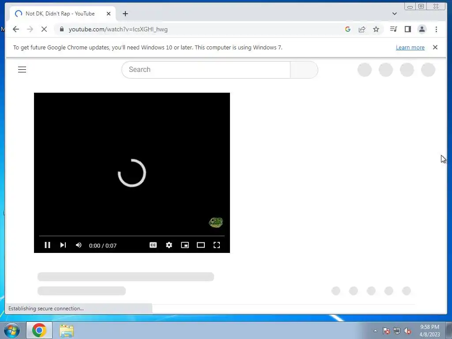The height and width of the screenshot is (339, 452).
Task: Toggle closed captions CC button
Action: (x=153, y=245)
